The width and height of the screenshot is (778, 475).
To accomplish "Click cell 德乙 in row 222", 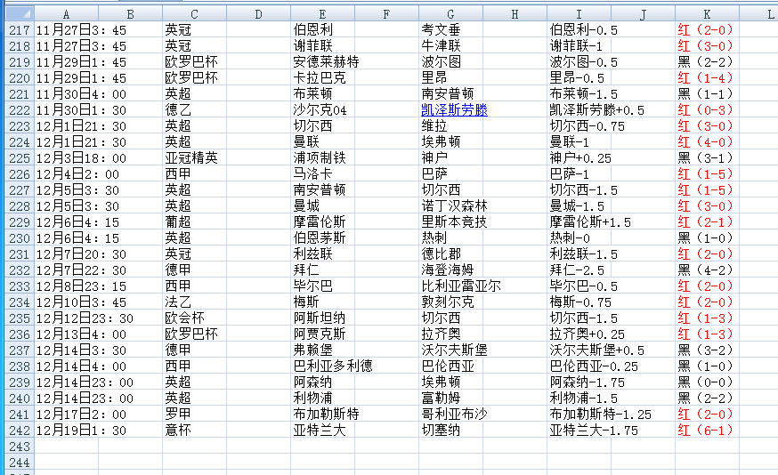I will 178,110.
